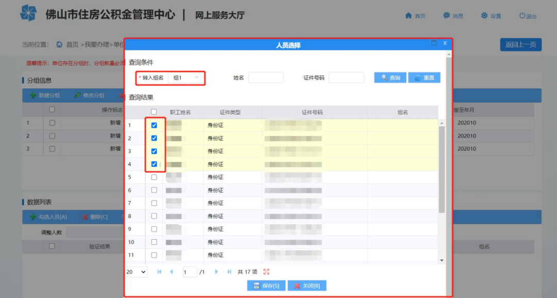Click the 姓名 input field
The height and width of the screenshot is (298, 557).
point(266,78)
